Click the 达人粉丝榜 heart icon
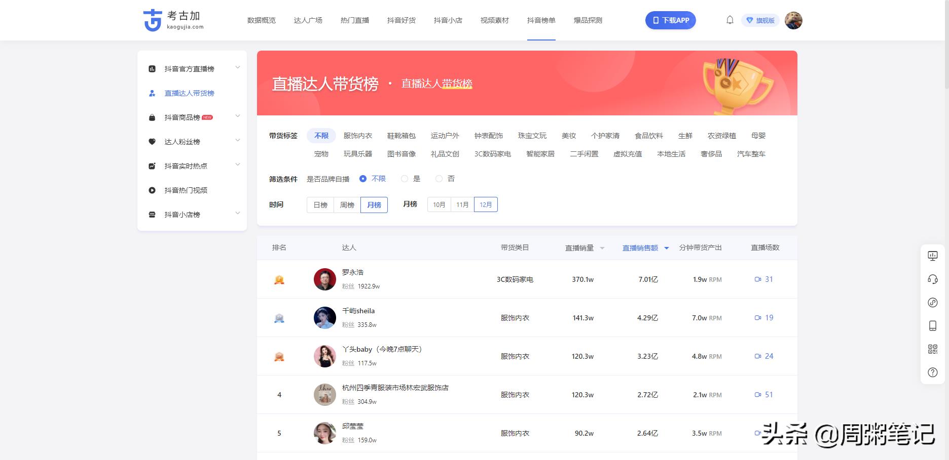 pyautogui.click(x=152, y=142)
